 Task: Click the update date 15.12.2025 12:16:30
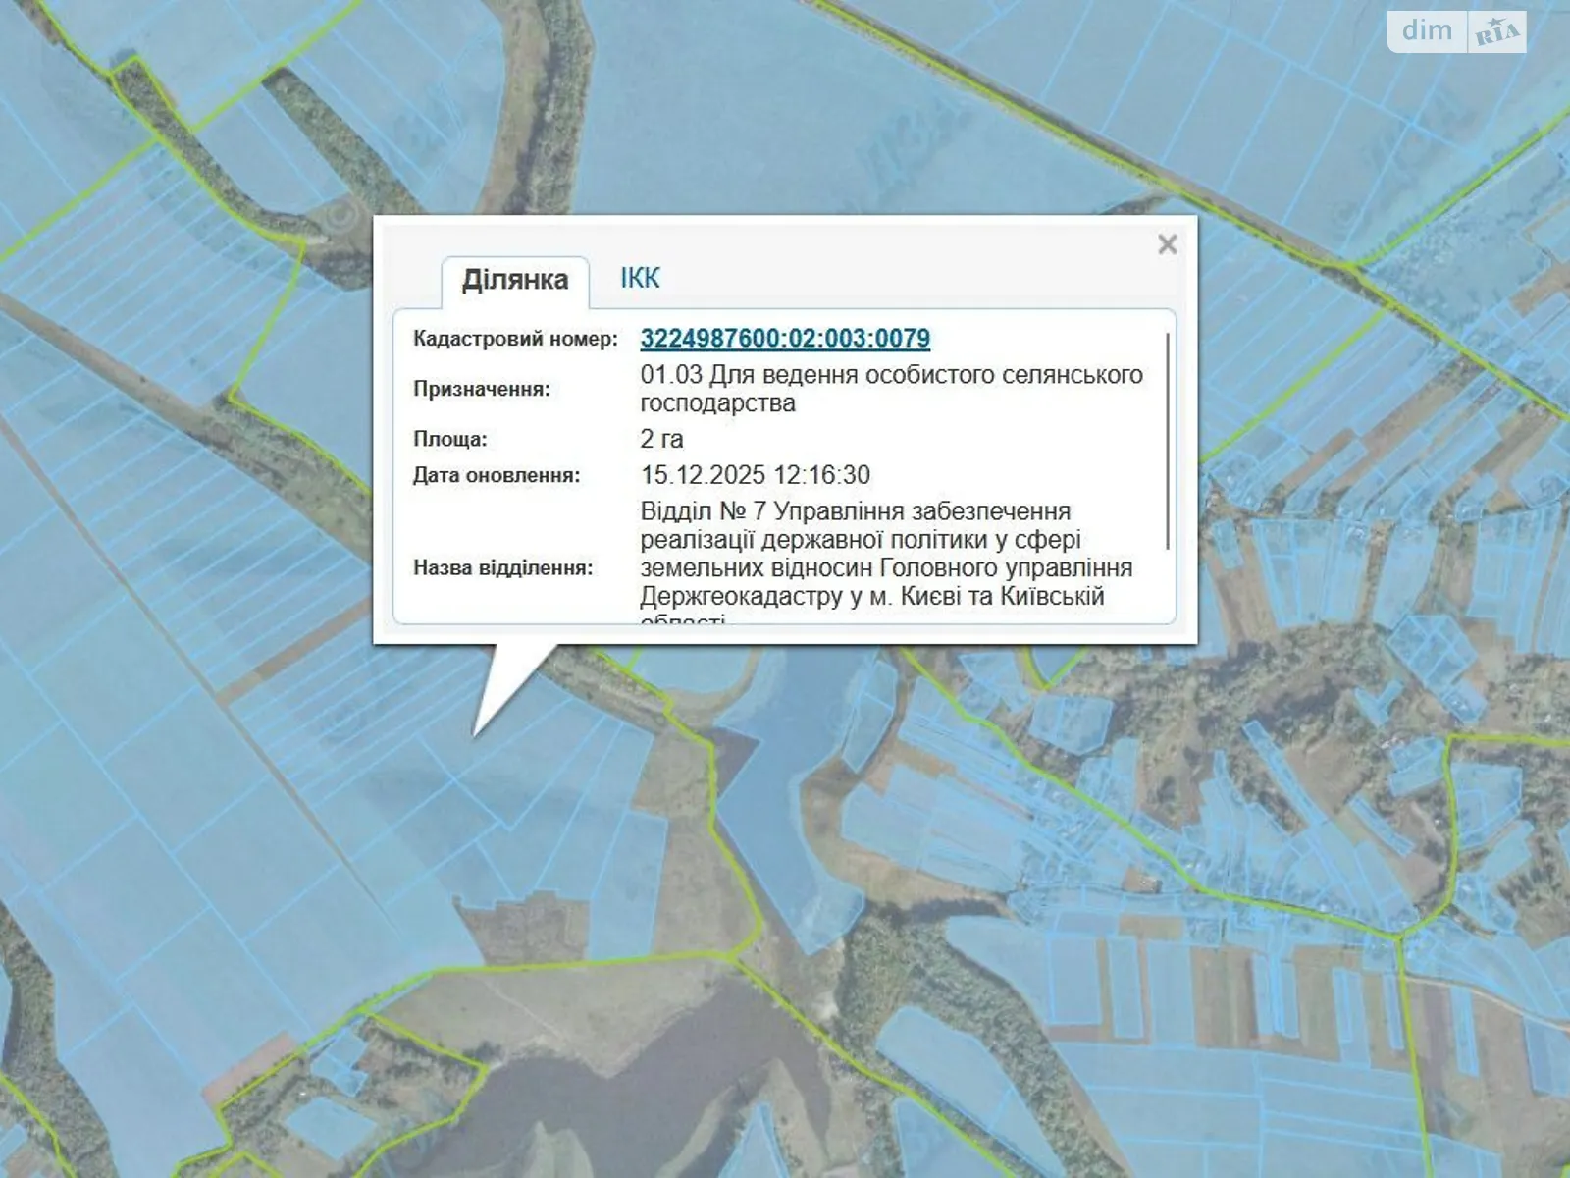tap(755, 475)
